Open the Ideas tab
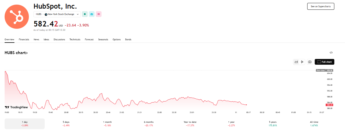The height and width of the screenshot is (132, 345). coord(46,39)
